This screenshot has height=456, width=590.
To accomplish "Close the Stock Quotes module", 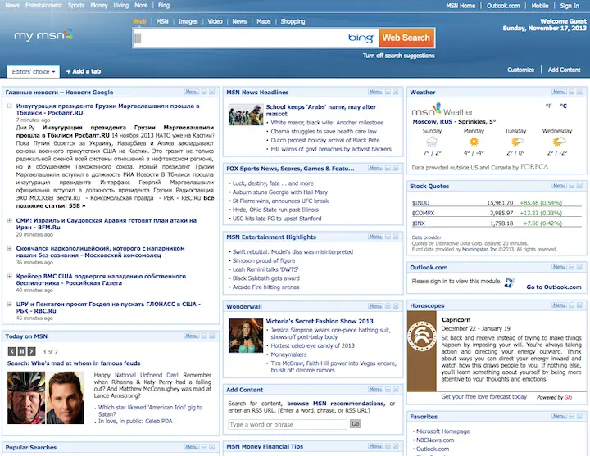I will [x=579, y=186].
